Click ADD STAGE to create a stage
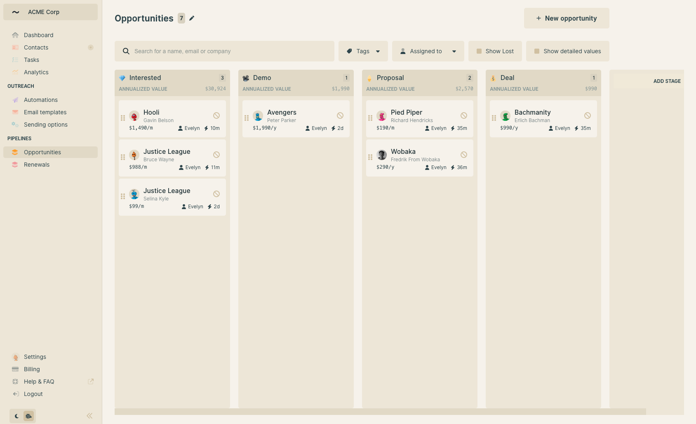The height and width of the screenshot is (424, 696). pos(667,81)
